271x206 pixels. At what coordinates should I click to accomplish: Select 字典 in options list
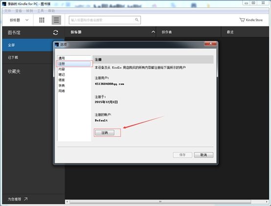pos(74,86)
